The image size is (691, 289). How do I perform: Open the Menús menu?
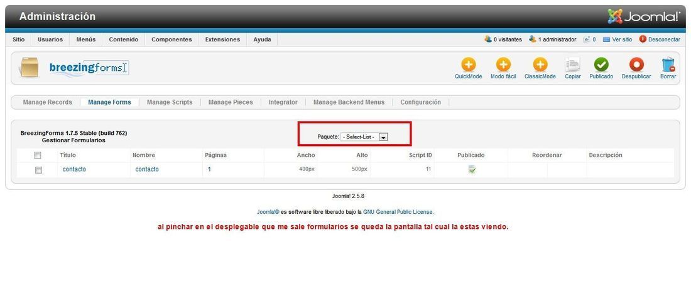(x=86, y=39)
